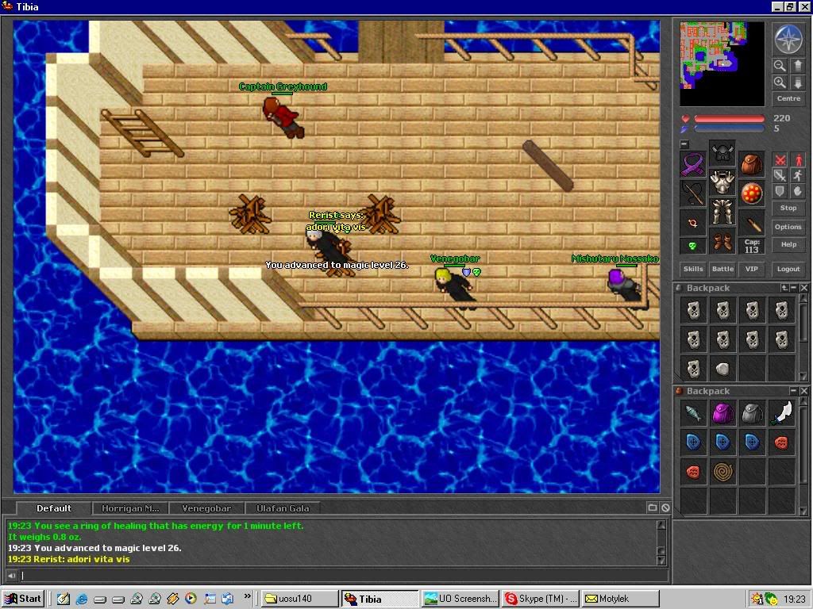Open the Horrigan M... chat tab
The image size is (813, 609).
(x=130, y=508)
